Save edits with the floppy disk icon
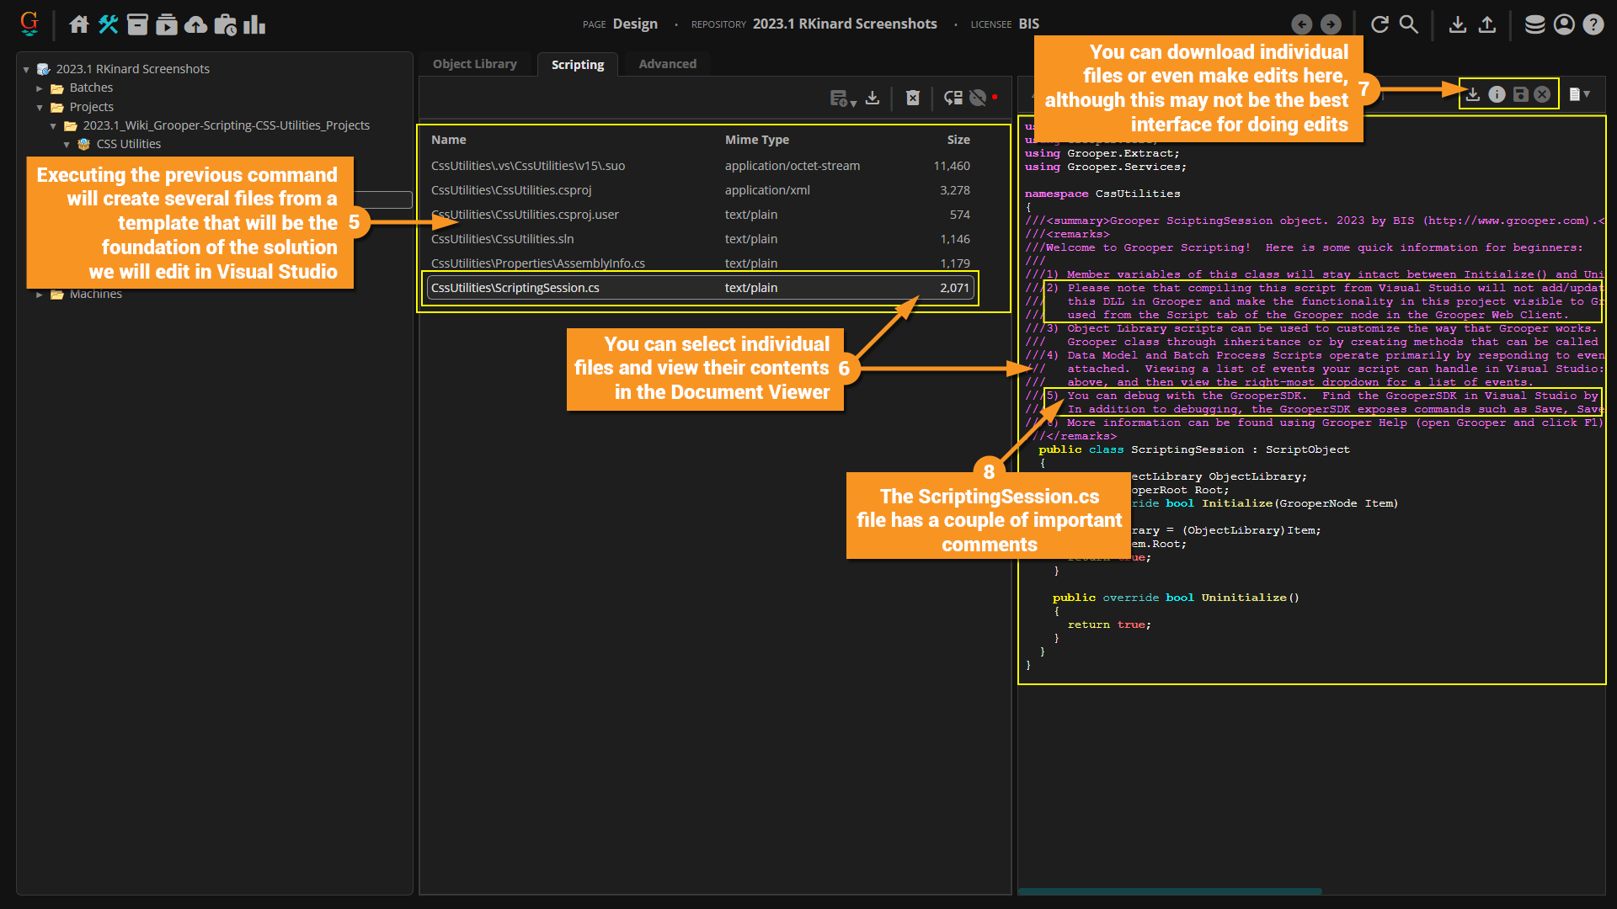 click(1520, 94)
